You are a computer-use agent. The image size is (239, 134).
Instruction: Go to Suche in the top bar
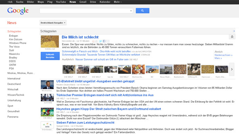[x=20, y=2]
